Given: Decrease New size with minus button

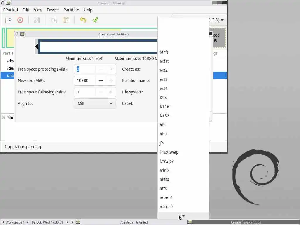Looking at the screenshot, I should 101,81.
